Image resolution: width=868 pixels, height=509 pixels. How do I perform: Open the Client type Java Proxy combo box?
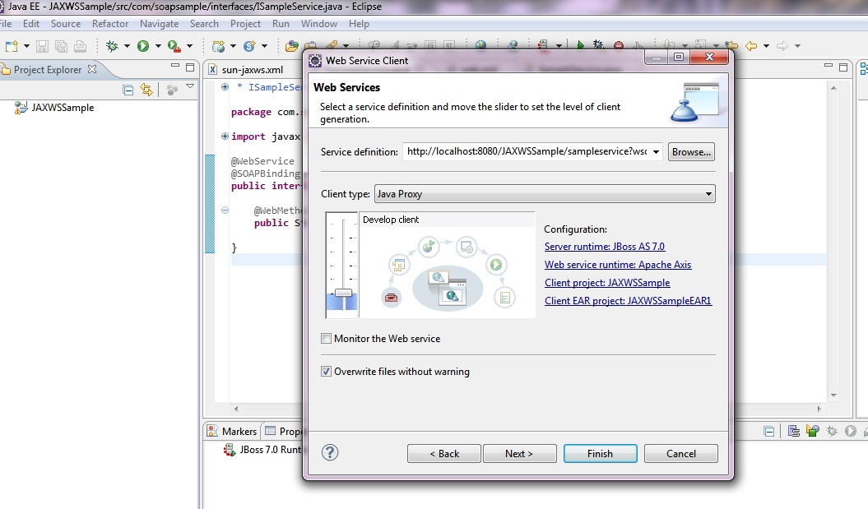coord(545,193)
